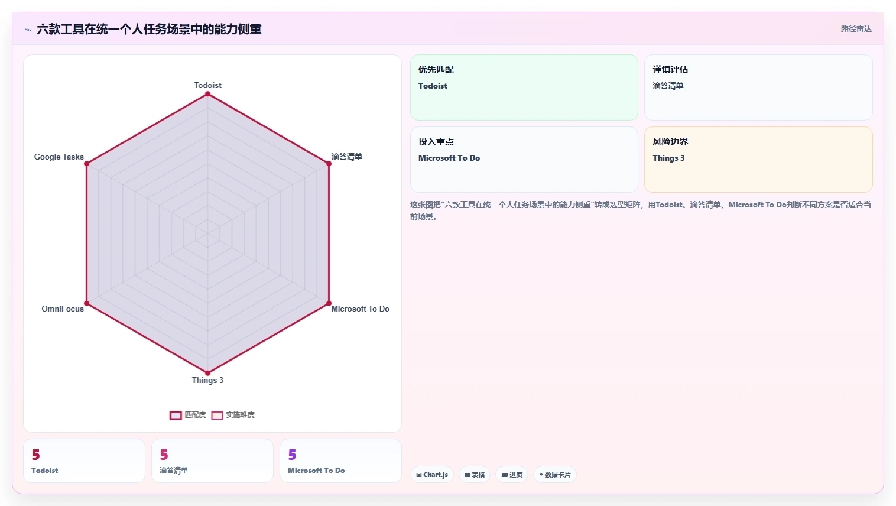This screenshot has height=506, width=896.
Task: Open the 优先匹配 Todoist card
Action: tap(524, 87)
